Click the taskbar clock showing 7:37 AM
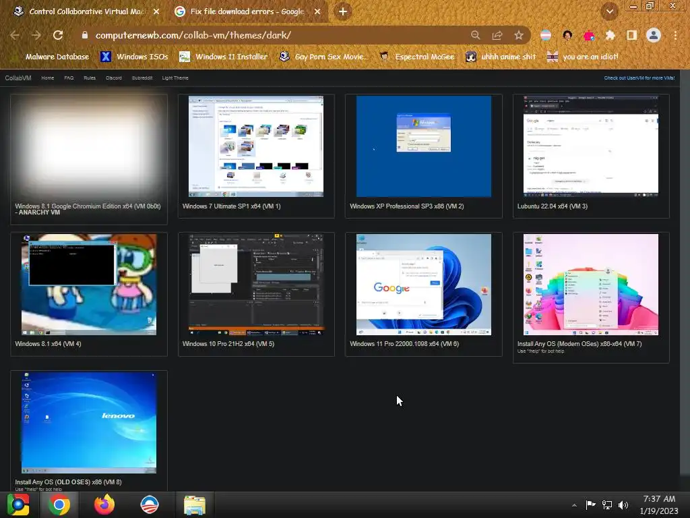 click(x=659, y=505)
